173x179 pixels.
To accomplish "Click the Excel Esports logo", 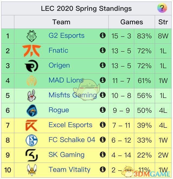I will pyautogui.click(x=32, y=125).
